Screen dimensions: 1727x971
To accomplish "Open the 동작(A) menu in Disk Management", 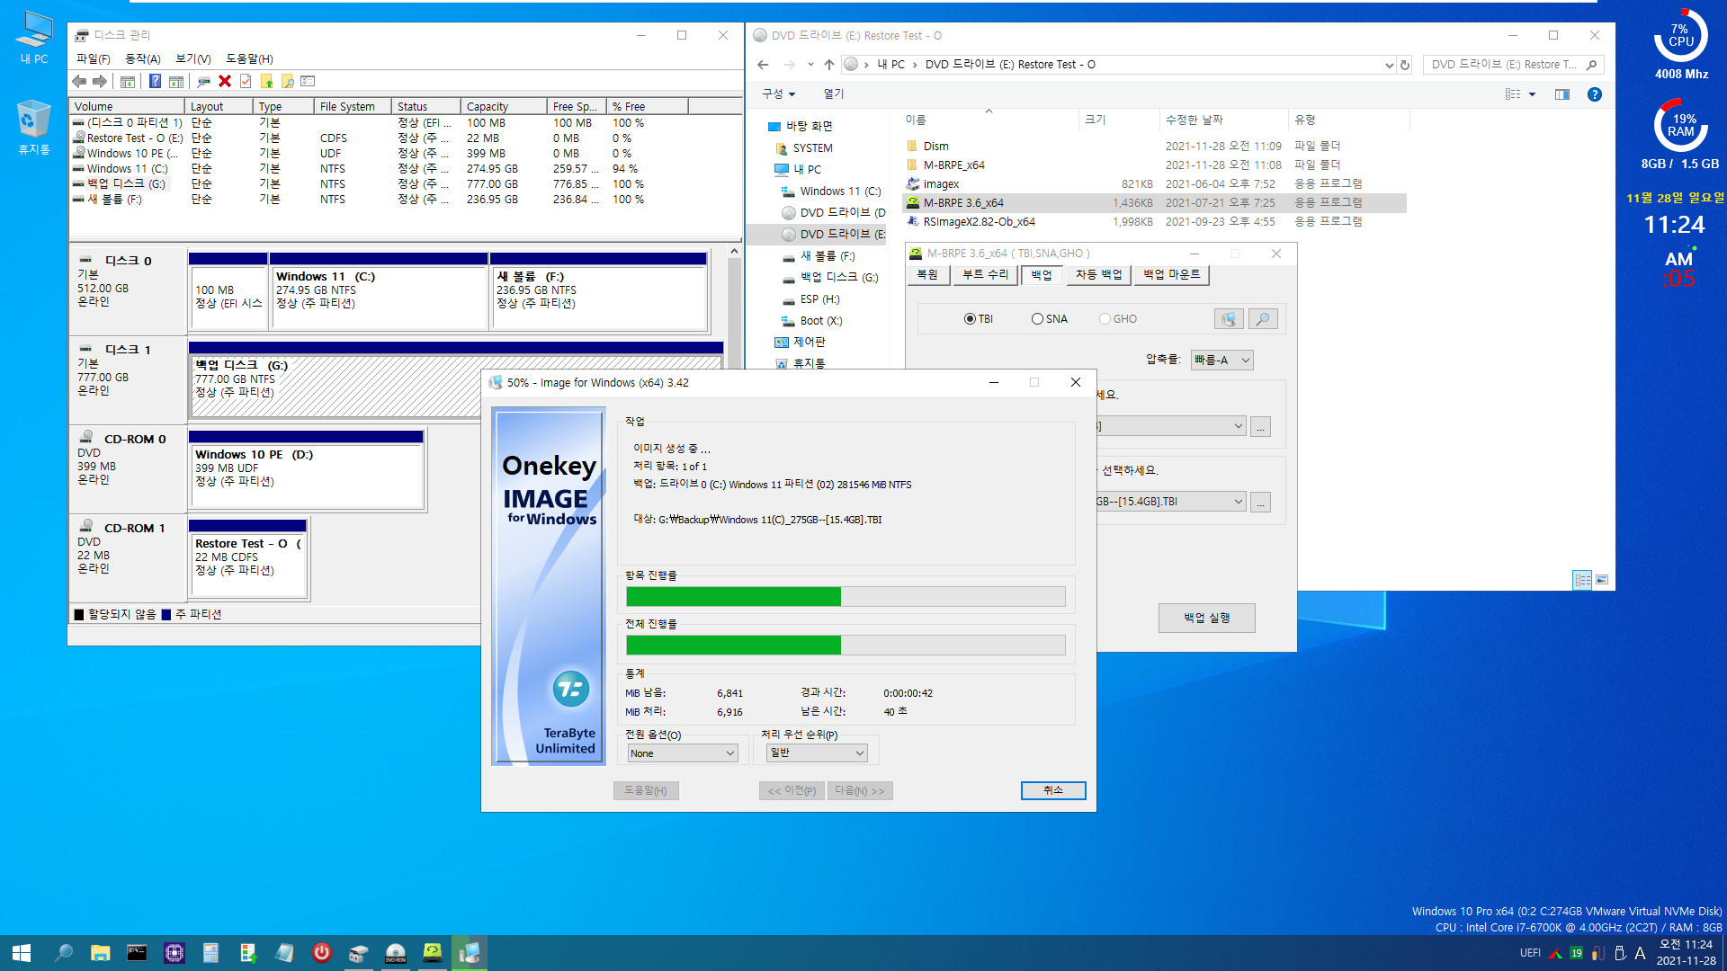I will click(x=142, y=58).
